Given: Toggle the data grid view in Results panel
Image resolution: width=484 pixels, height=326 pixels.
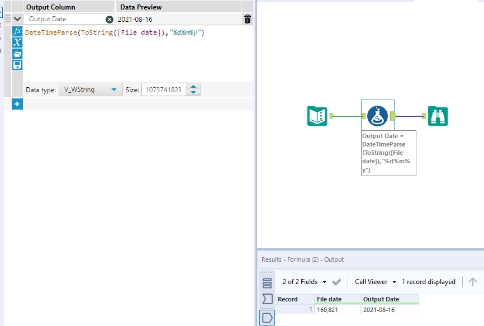Looking at the screenshot, I should tap(267, 282).
